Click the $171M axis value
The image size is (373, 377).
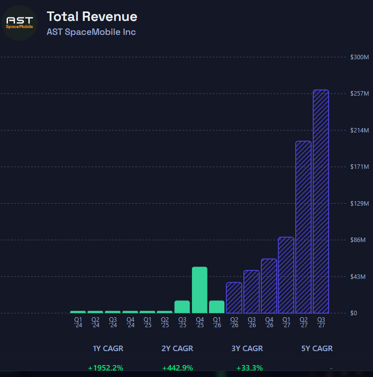(360, 167)
